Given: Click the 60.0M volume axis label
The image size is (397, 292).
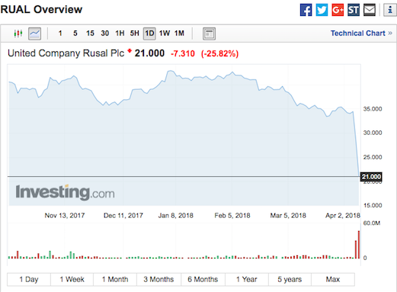Looking at the screenshot, I should (x=372, y=223).
